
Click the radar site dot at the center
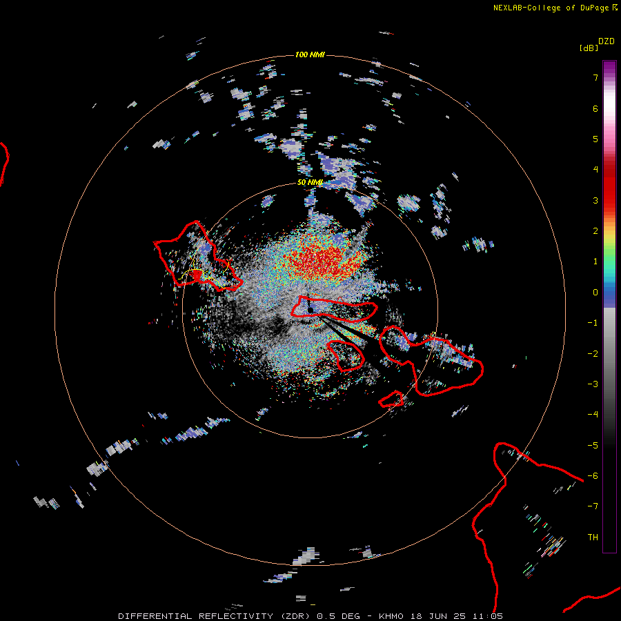click(310, 310)
